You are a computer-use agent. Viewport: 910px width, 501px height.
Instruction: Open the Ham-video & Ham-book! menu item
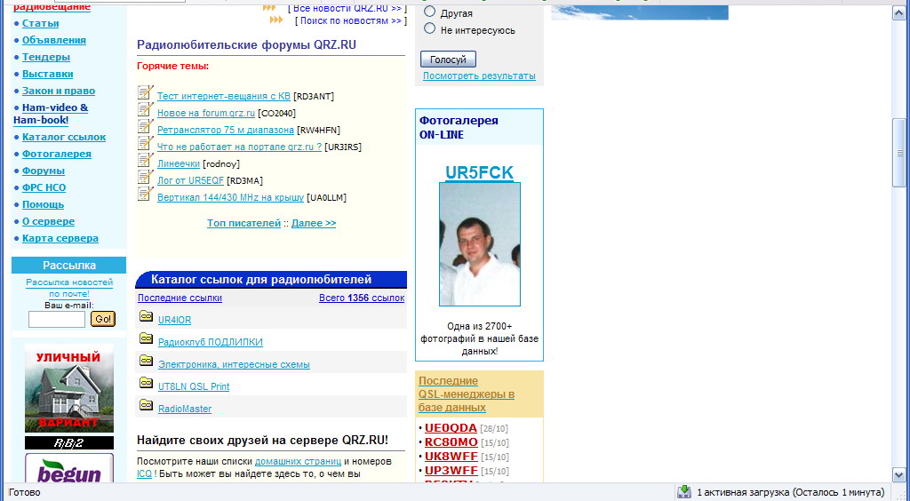51,114
